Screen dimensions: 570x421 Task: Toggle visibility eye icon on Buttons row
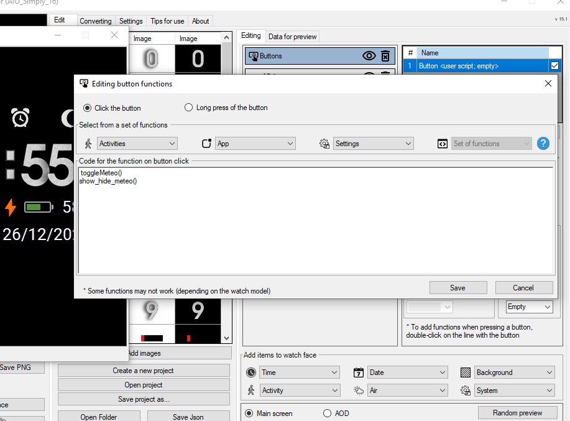(369, 56)
